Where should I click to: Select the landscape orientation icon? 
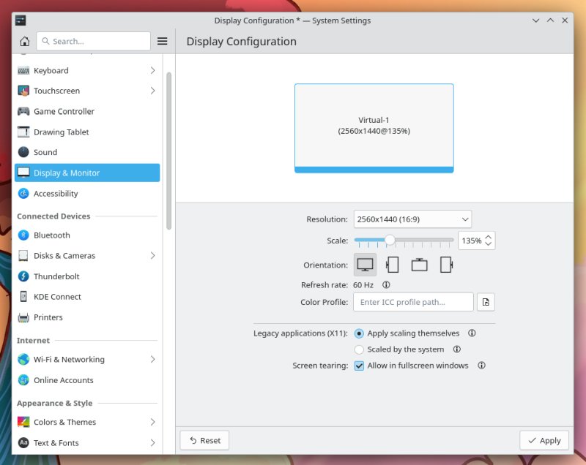pyautogui.click(x=364, y=265)
